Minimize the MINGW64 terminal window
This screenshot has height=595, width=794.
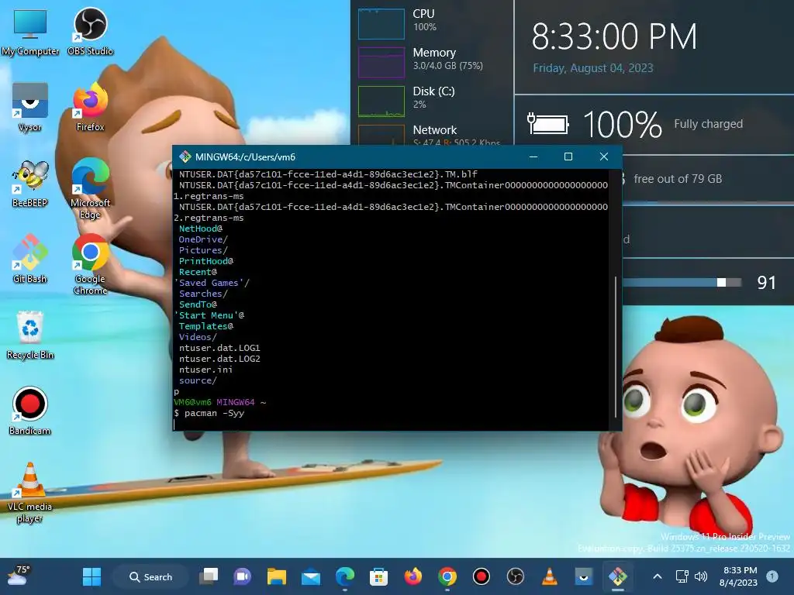[x=533, y=156]
